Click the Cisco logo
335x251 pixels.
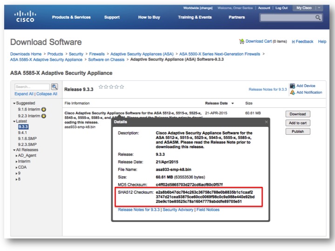(25, 17)
